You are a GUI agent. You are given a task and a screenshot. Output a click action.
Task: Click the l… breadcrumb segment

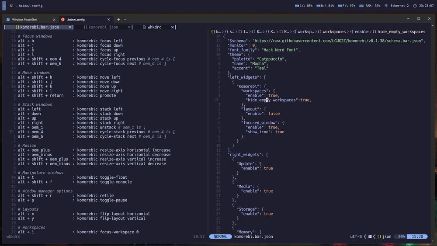click(246, 32)
